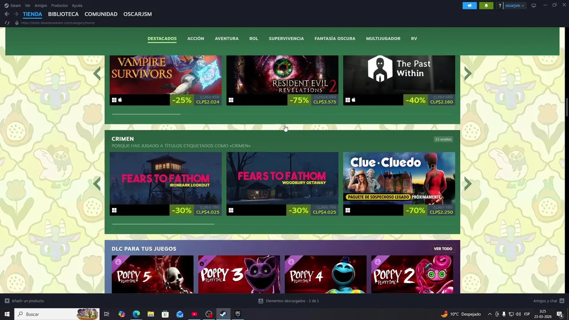Go to the BIBLIOTECA section
This screenshot has width=569, height=320.
click(63, 14)
